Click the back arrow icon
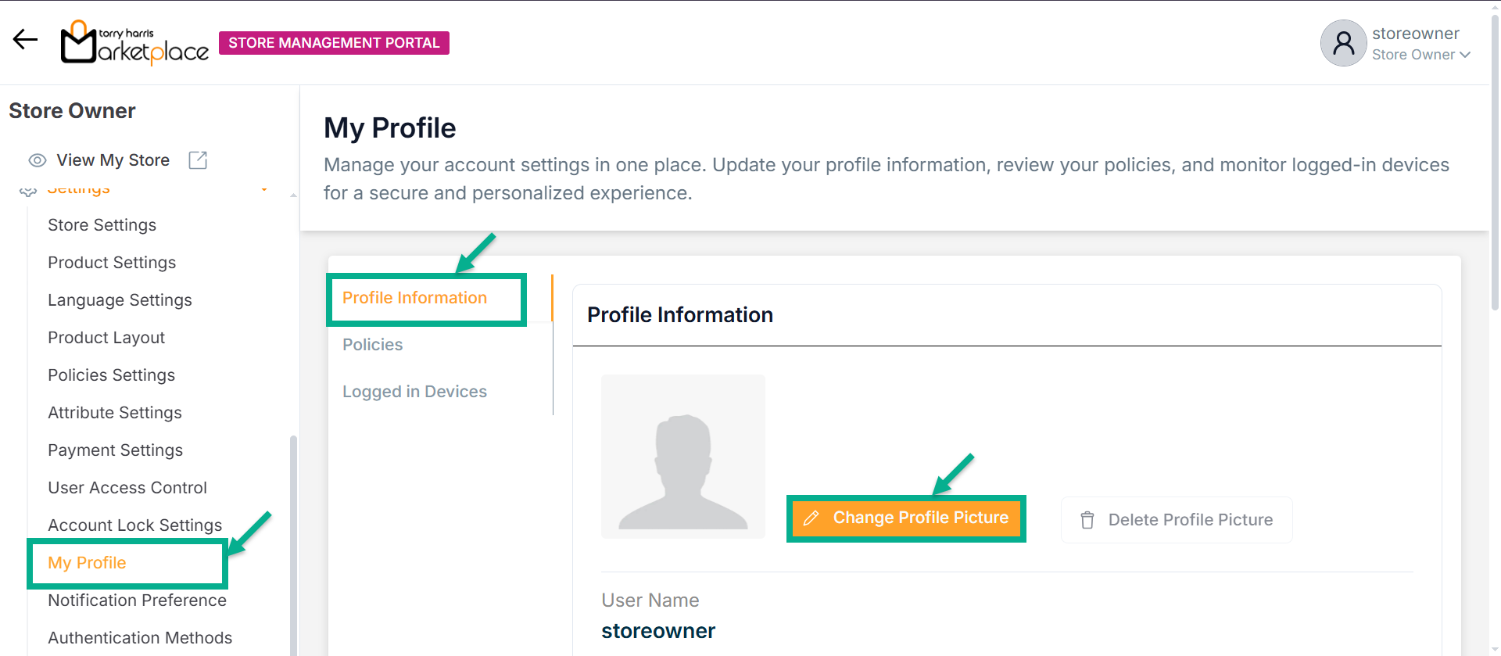The image size is (1501, 656). (25, 39)
